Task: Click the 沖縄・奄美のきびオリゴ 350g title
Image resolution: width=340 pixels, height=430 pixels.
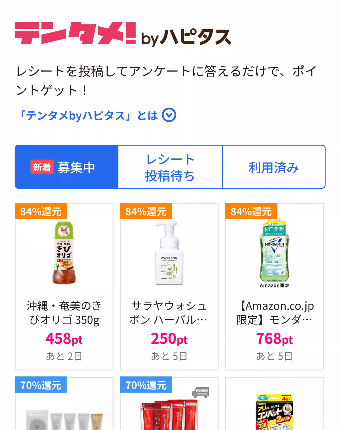Action: (x=64, y=313)
